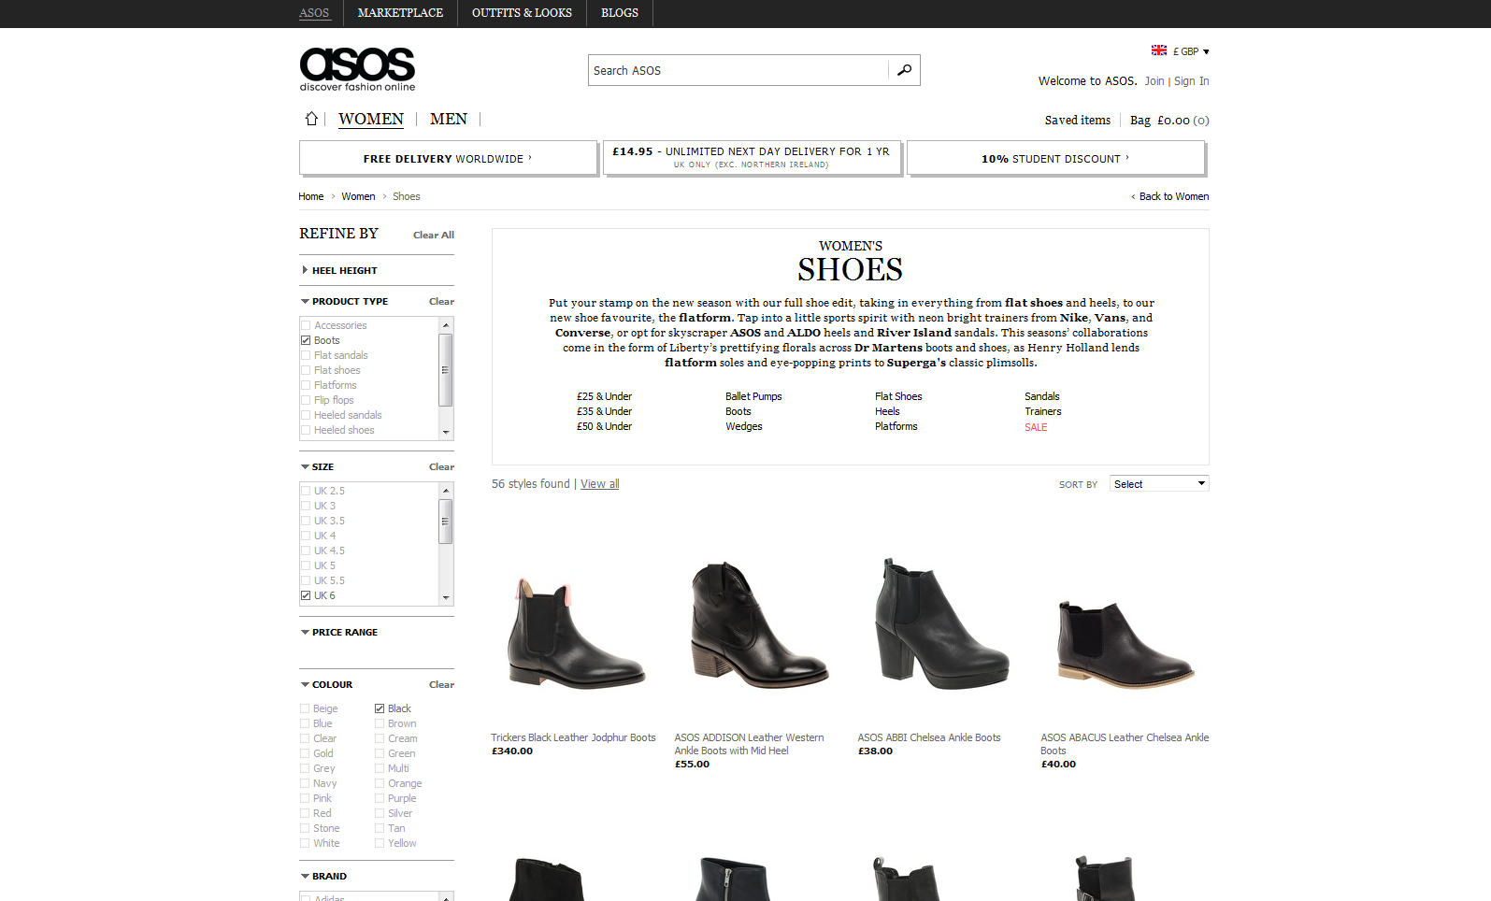Collapse the Product Type filter
Viewport: 1491px width, 901px height.
coord(344,301)
